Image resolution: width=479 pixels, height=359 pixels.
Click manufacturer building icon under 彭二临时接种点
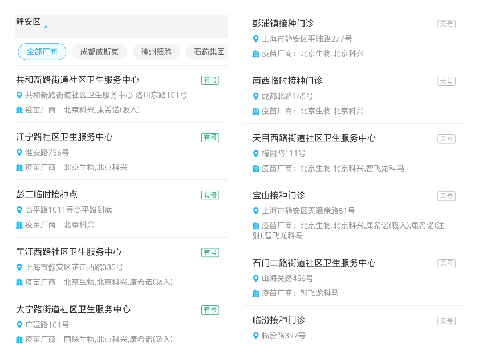click(x=19, y=225)
